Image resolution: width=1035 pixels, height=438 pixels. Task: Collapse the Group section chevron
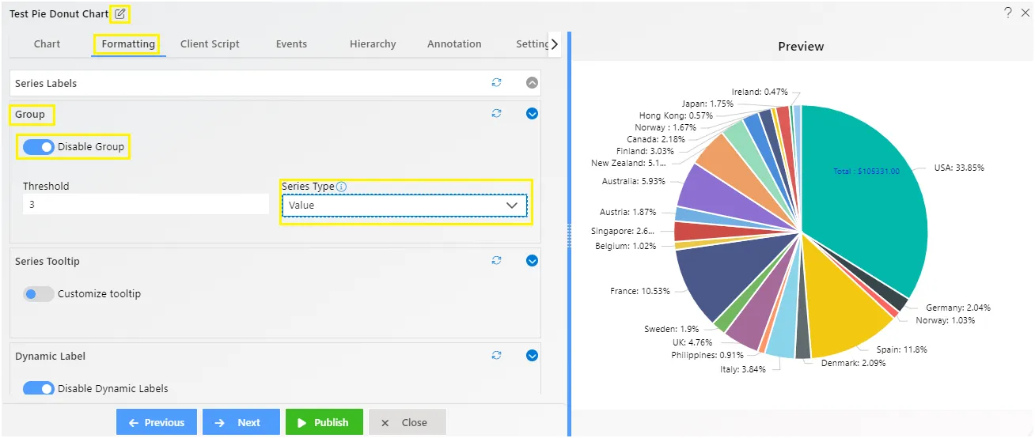pos(532,114)
